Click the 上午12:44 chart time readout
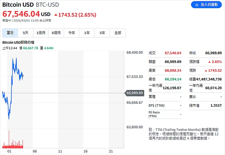This screenshot has width=225, height=155. click(x=10, y=48)
